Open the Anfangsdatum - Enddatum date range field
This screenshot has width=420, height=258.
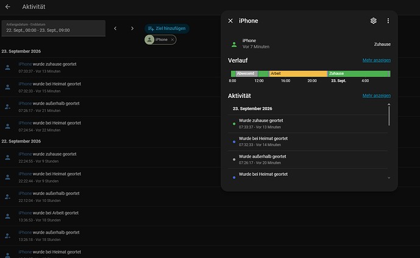54,28
